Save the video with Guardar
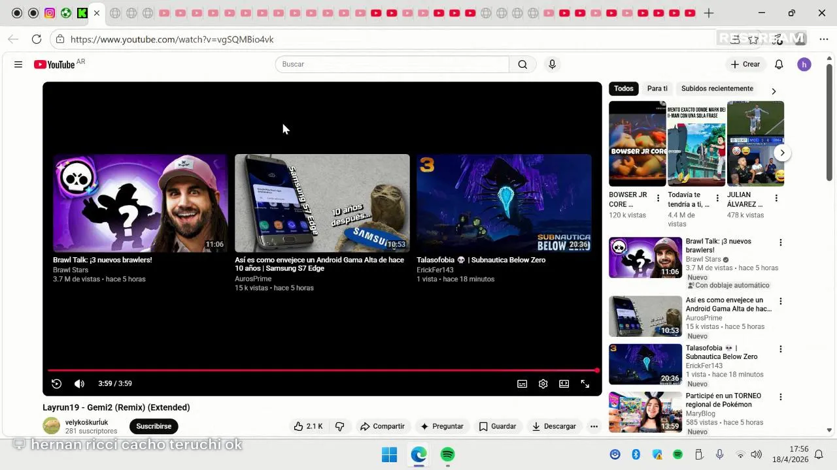The height and width of the screenshot is (470, 837). 498,426
